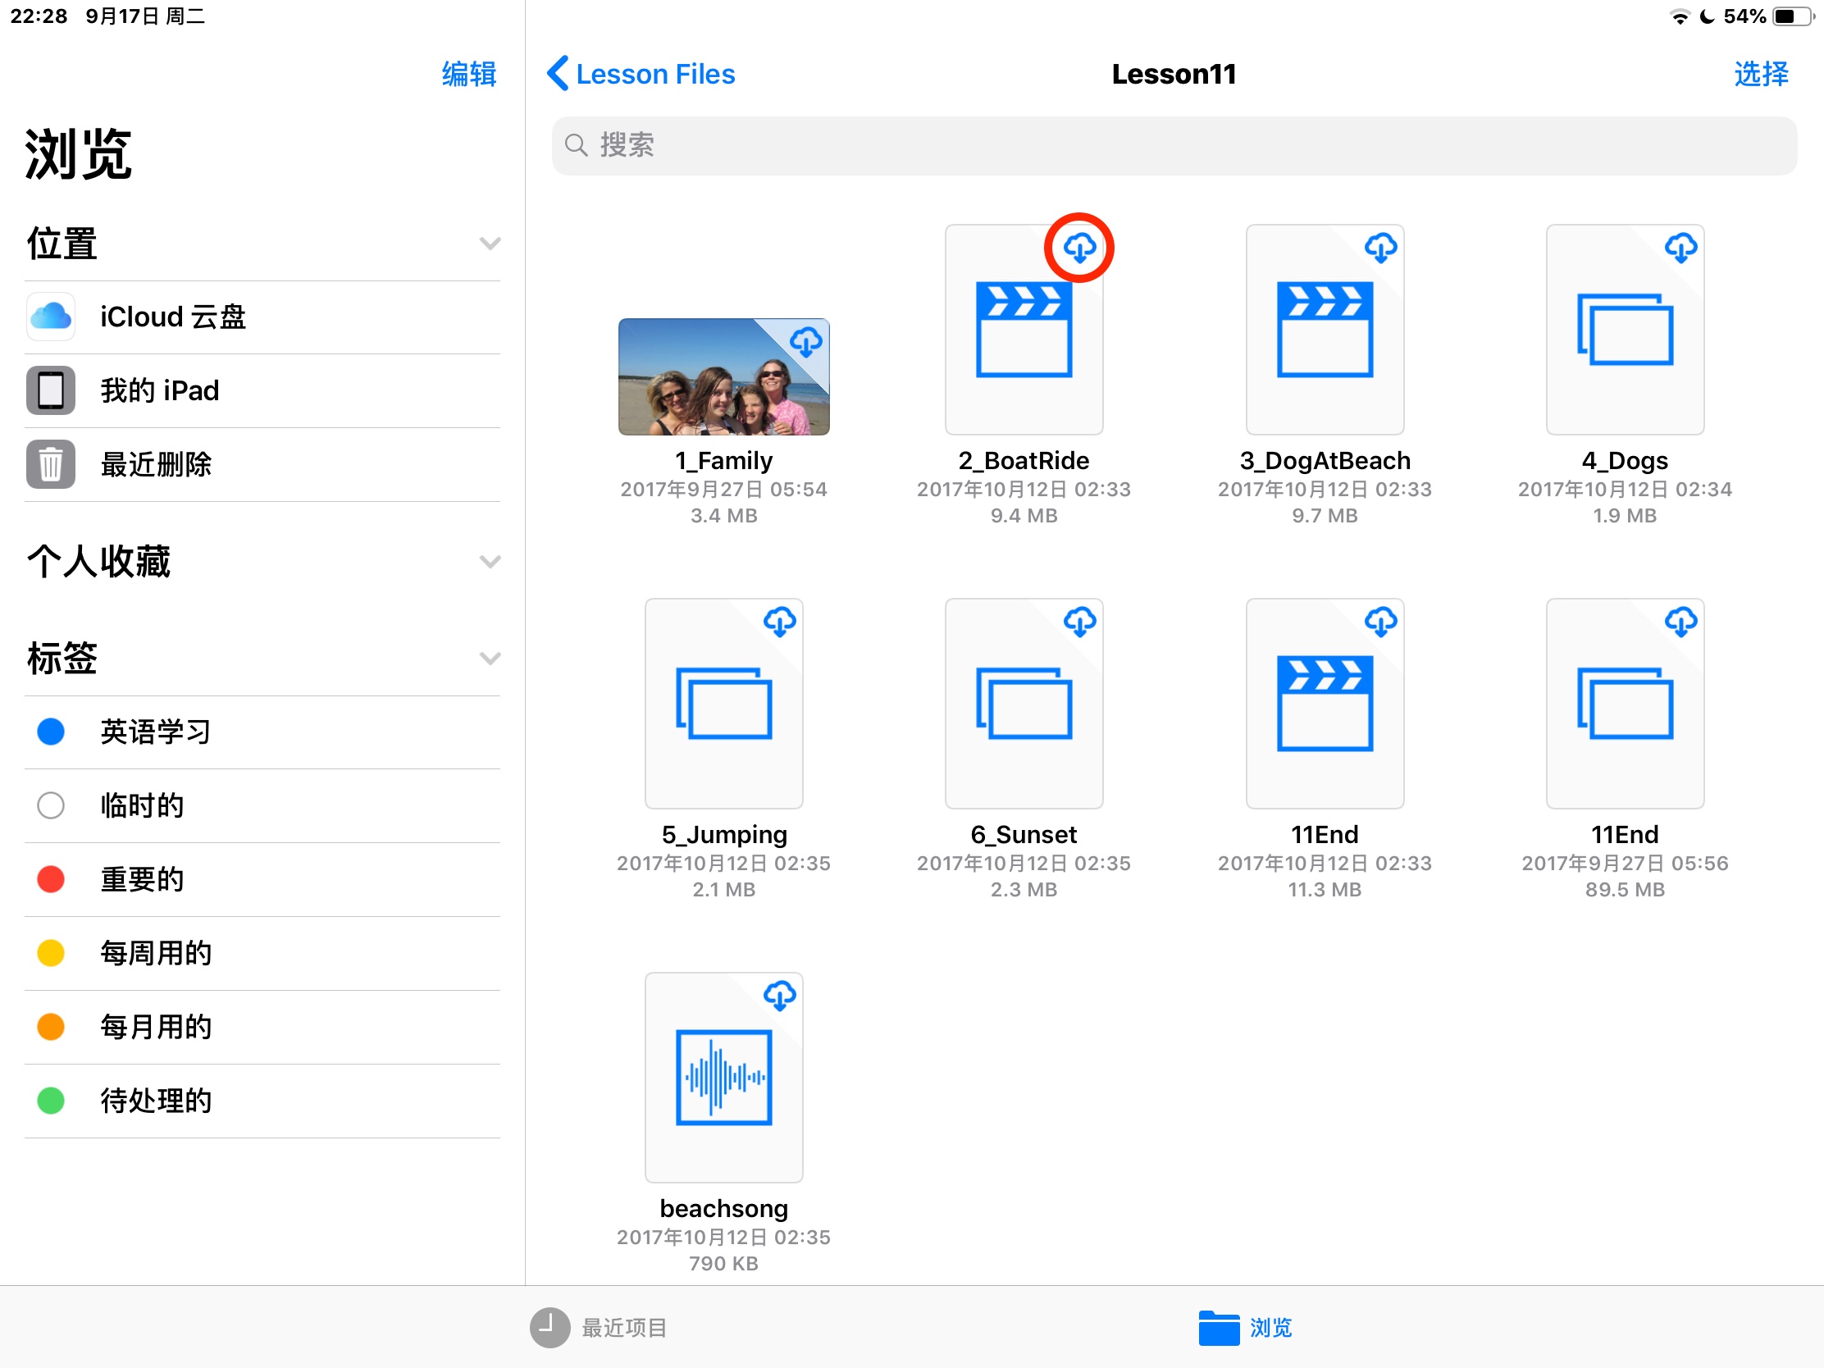This screenshot has width=1824, height=1368.
Task: Collapse the 标签 section chevron
Action: click(490, 658)
